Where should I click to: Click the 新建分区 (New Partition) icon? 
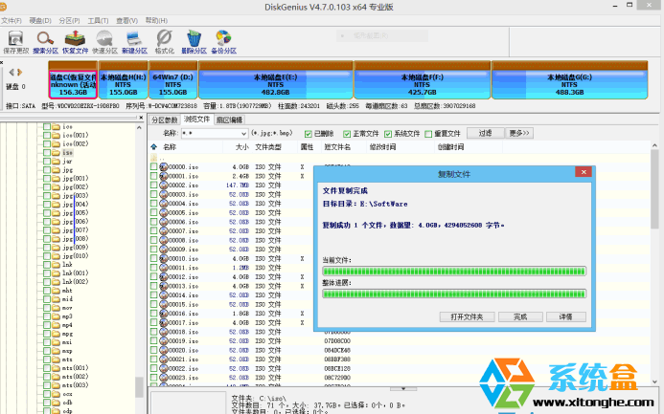click(x=134, y=38)
